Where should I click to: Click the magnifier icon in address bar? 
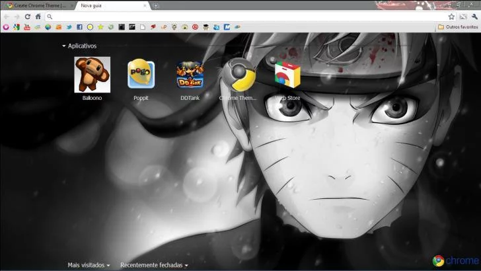pos(50,17)
